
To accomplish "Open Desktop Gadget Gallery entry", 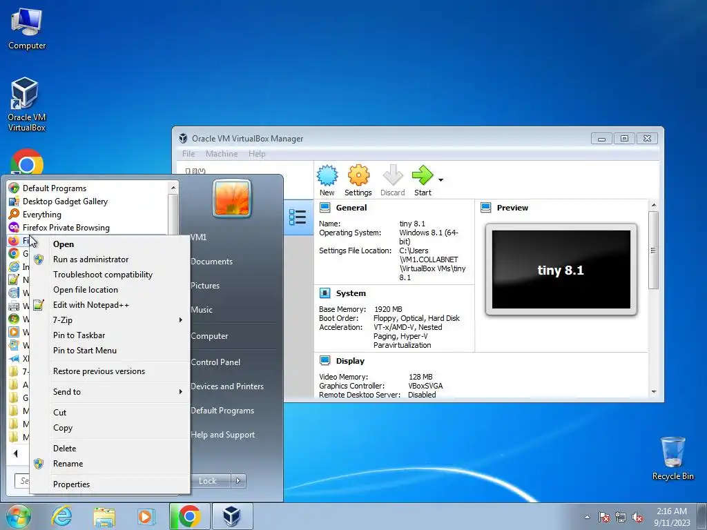I will [88, 202].
